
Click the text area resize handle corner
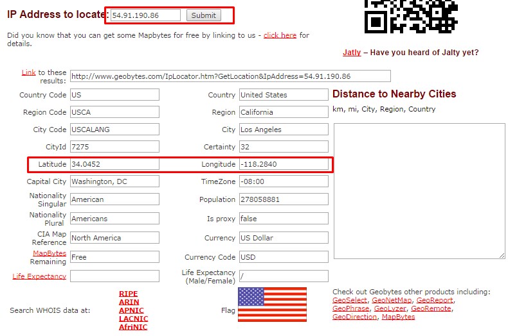point(502,256)
